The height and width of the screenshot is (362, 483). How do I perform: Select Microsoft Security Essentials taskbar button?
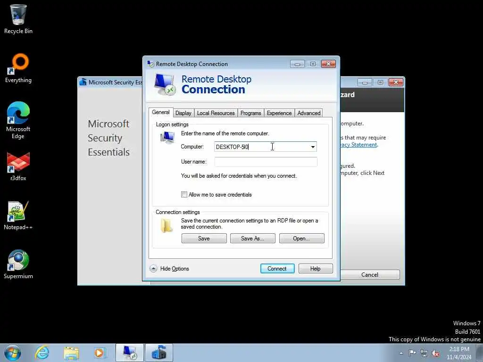pos(159,353)
